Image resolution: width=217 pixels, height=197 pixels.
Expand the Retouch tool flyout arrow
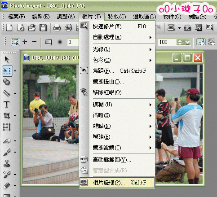point(15,141)
